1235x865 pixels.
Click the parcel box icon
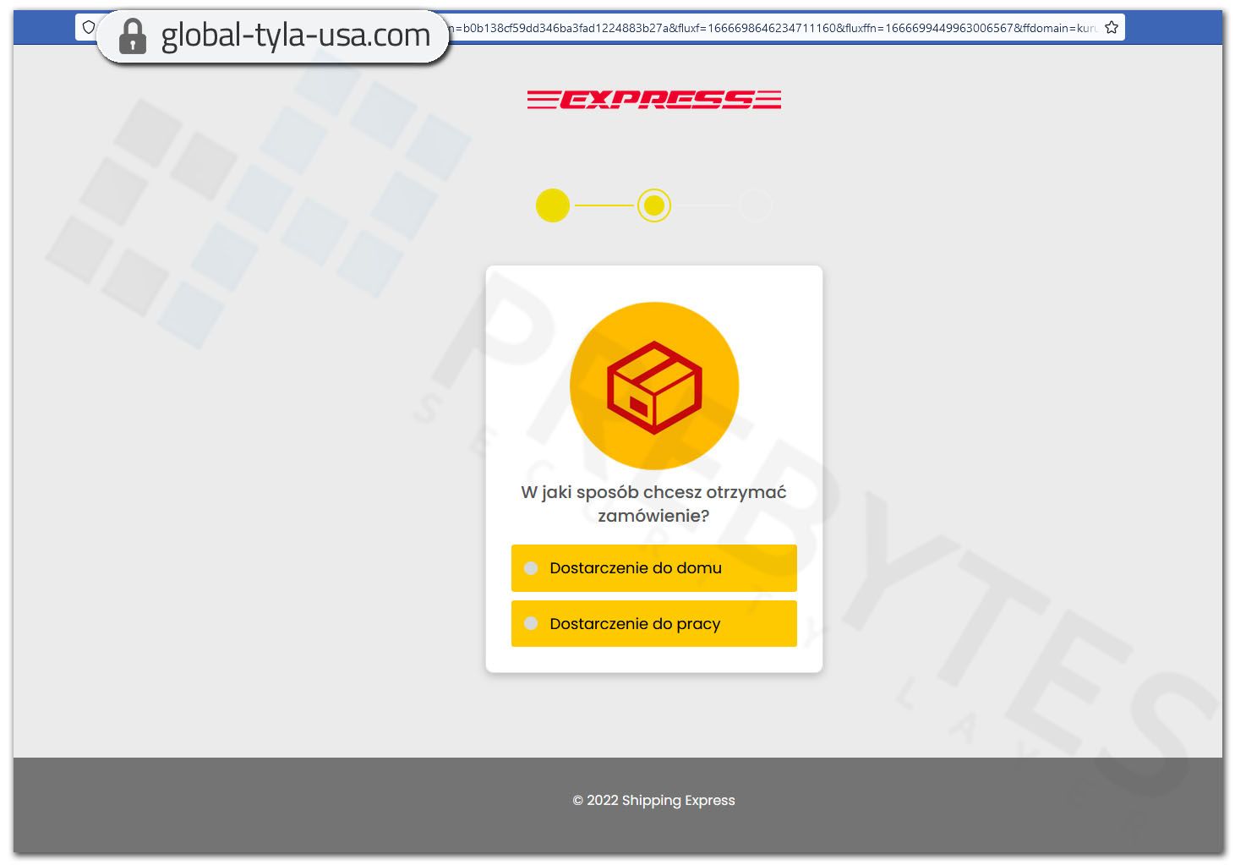(654, 386)
